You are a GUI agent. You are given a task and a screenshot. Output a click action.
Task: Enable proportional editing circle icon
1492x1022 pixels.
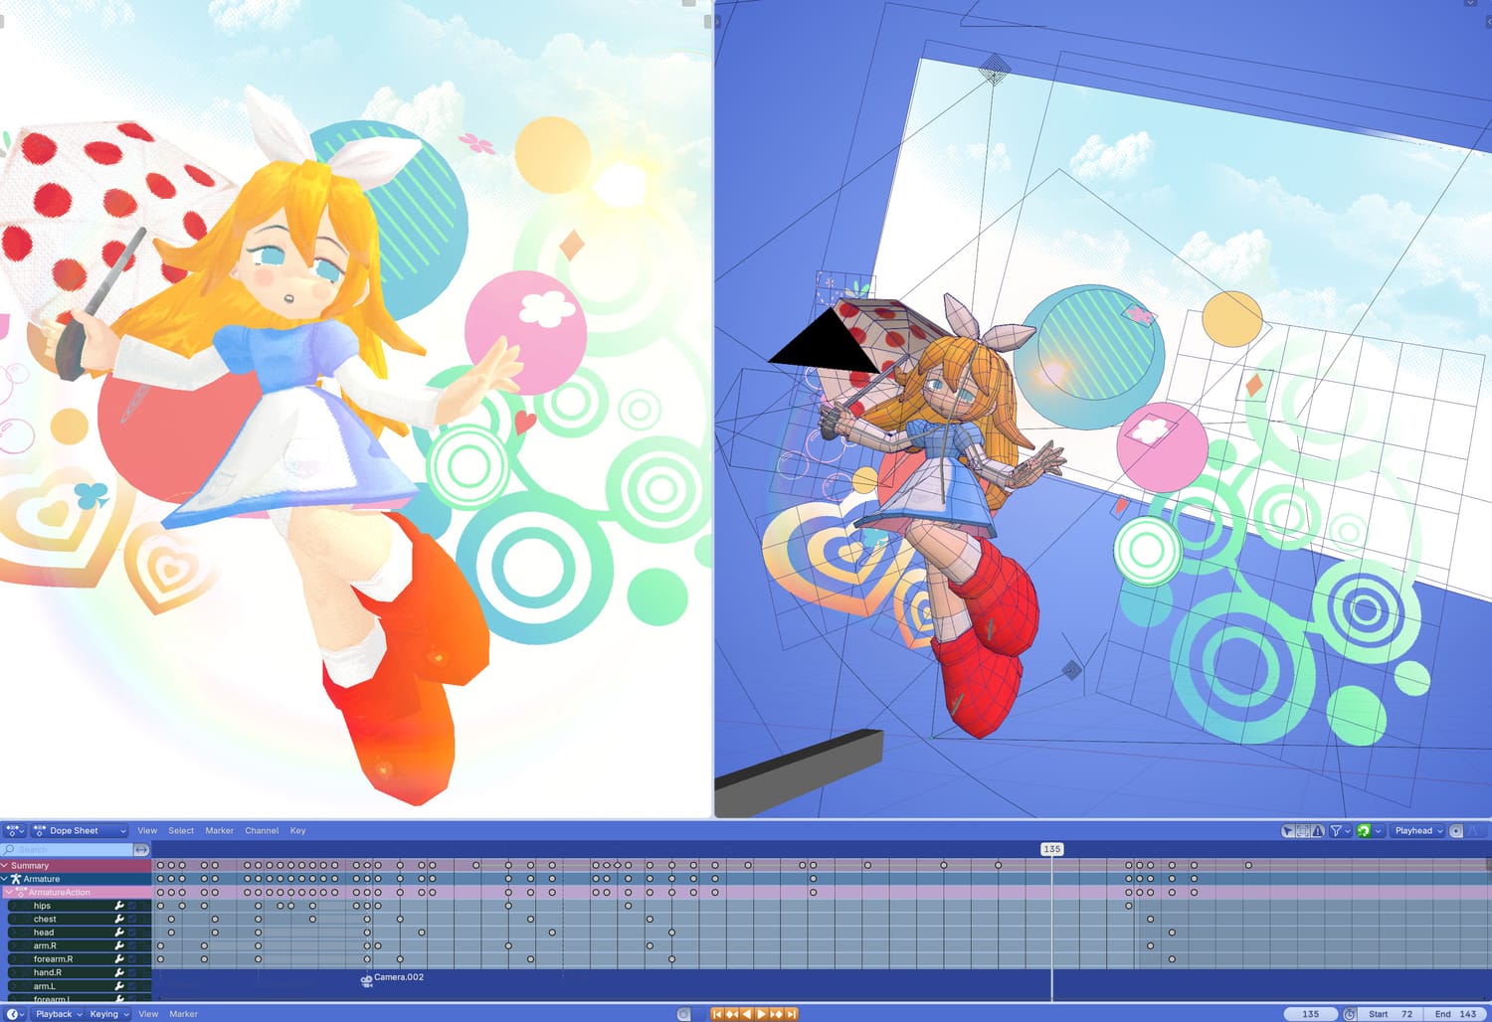(x=1456, y=831)
